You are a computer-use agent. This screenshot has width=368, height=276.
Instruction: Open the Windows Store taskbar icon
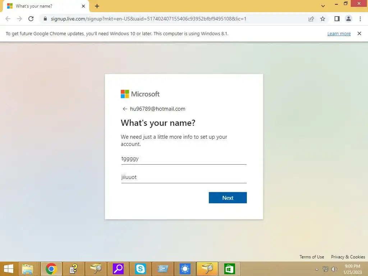pos(230,269)
